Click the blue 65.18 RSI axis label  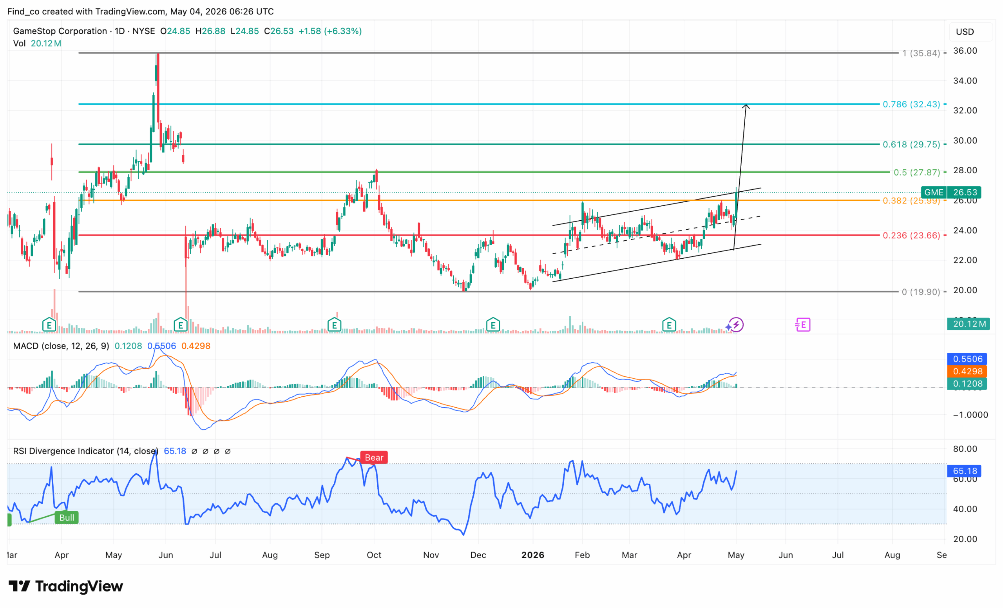tap(964, 471)
